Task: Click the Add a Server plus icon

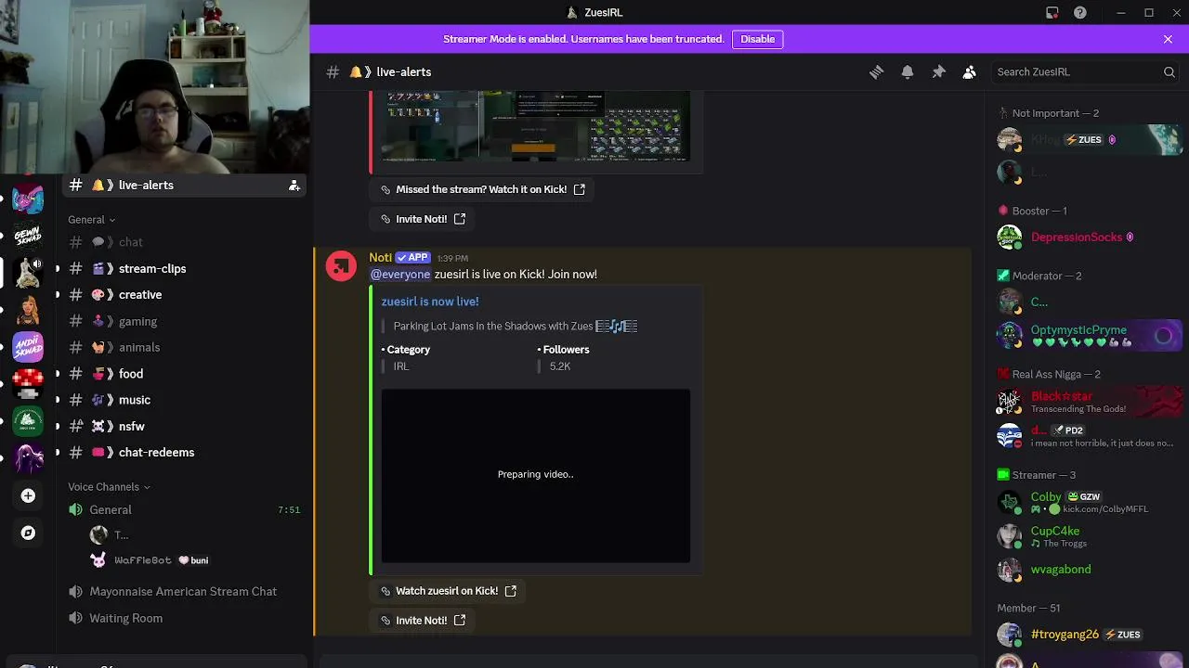Action: [28, 496]
